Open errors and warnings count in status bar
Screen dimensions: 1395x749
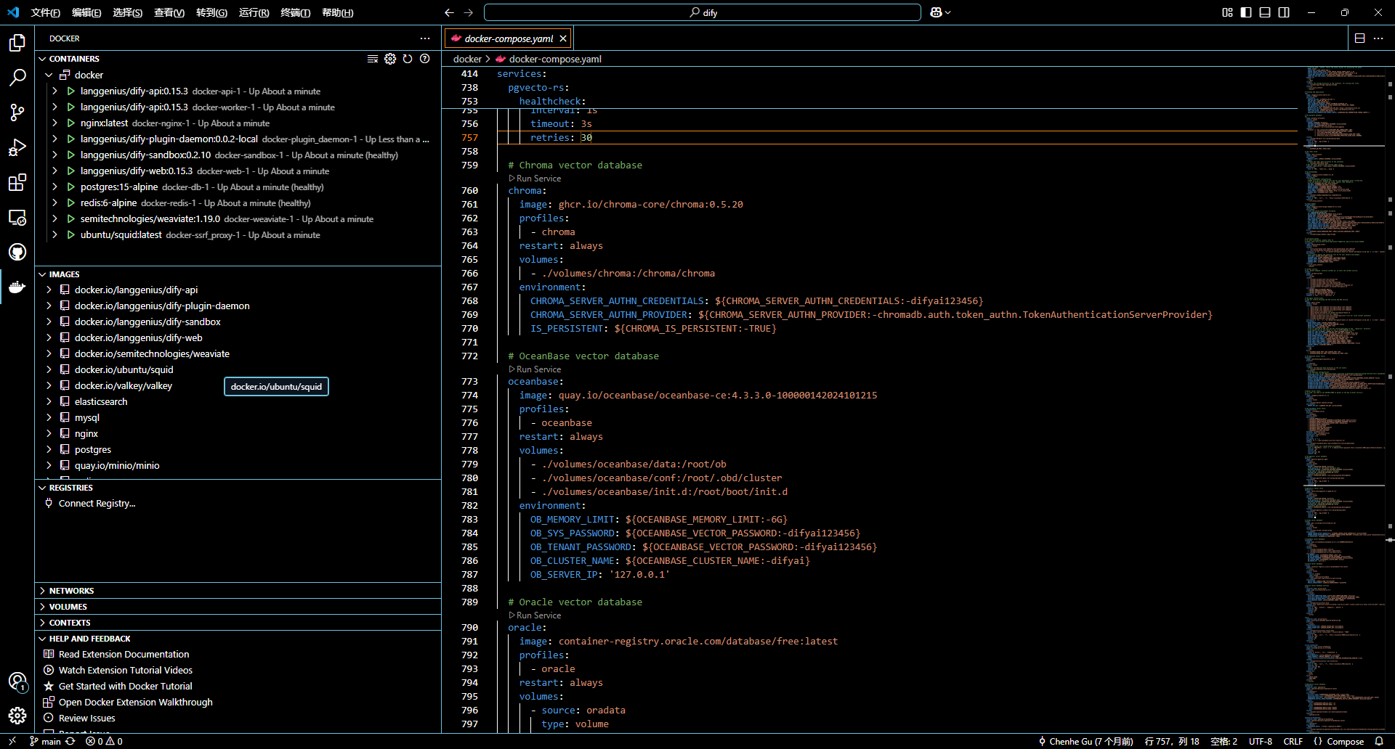click(x=104, y=741)
